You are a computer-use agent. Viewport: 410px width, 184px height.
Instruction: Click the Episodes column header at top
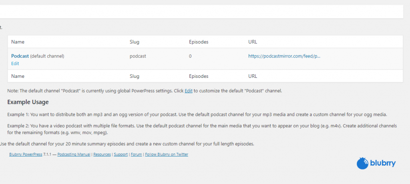tap(199, 42)
